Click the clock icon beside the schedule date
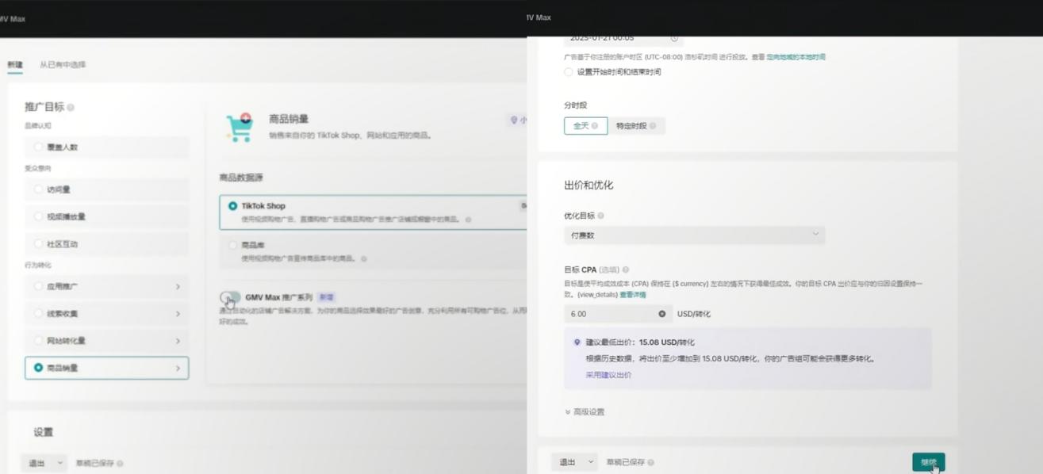This screenshot has width=1043, height=474. coord(673,36)
